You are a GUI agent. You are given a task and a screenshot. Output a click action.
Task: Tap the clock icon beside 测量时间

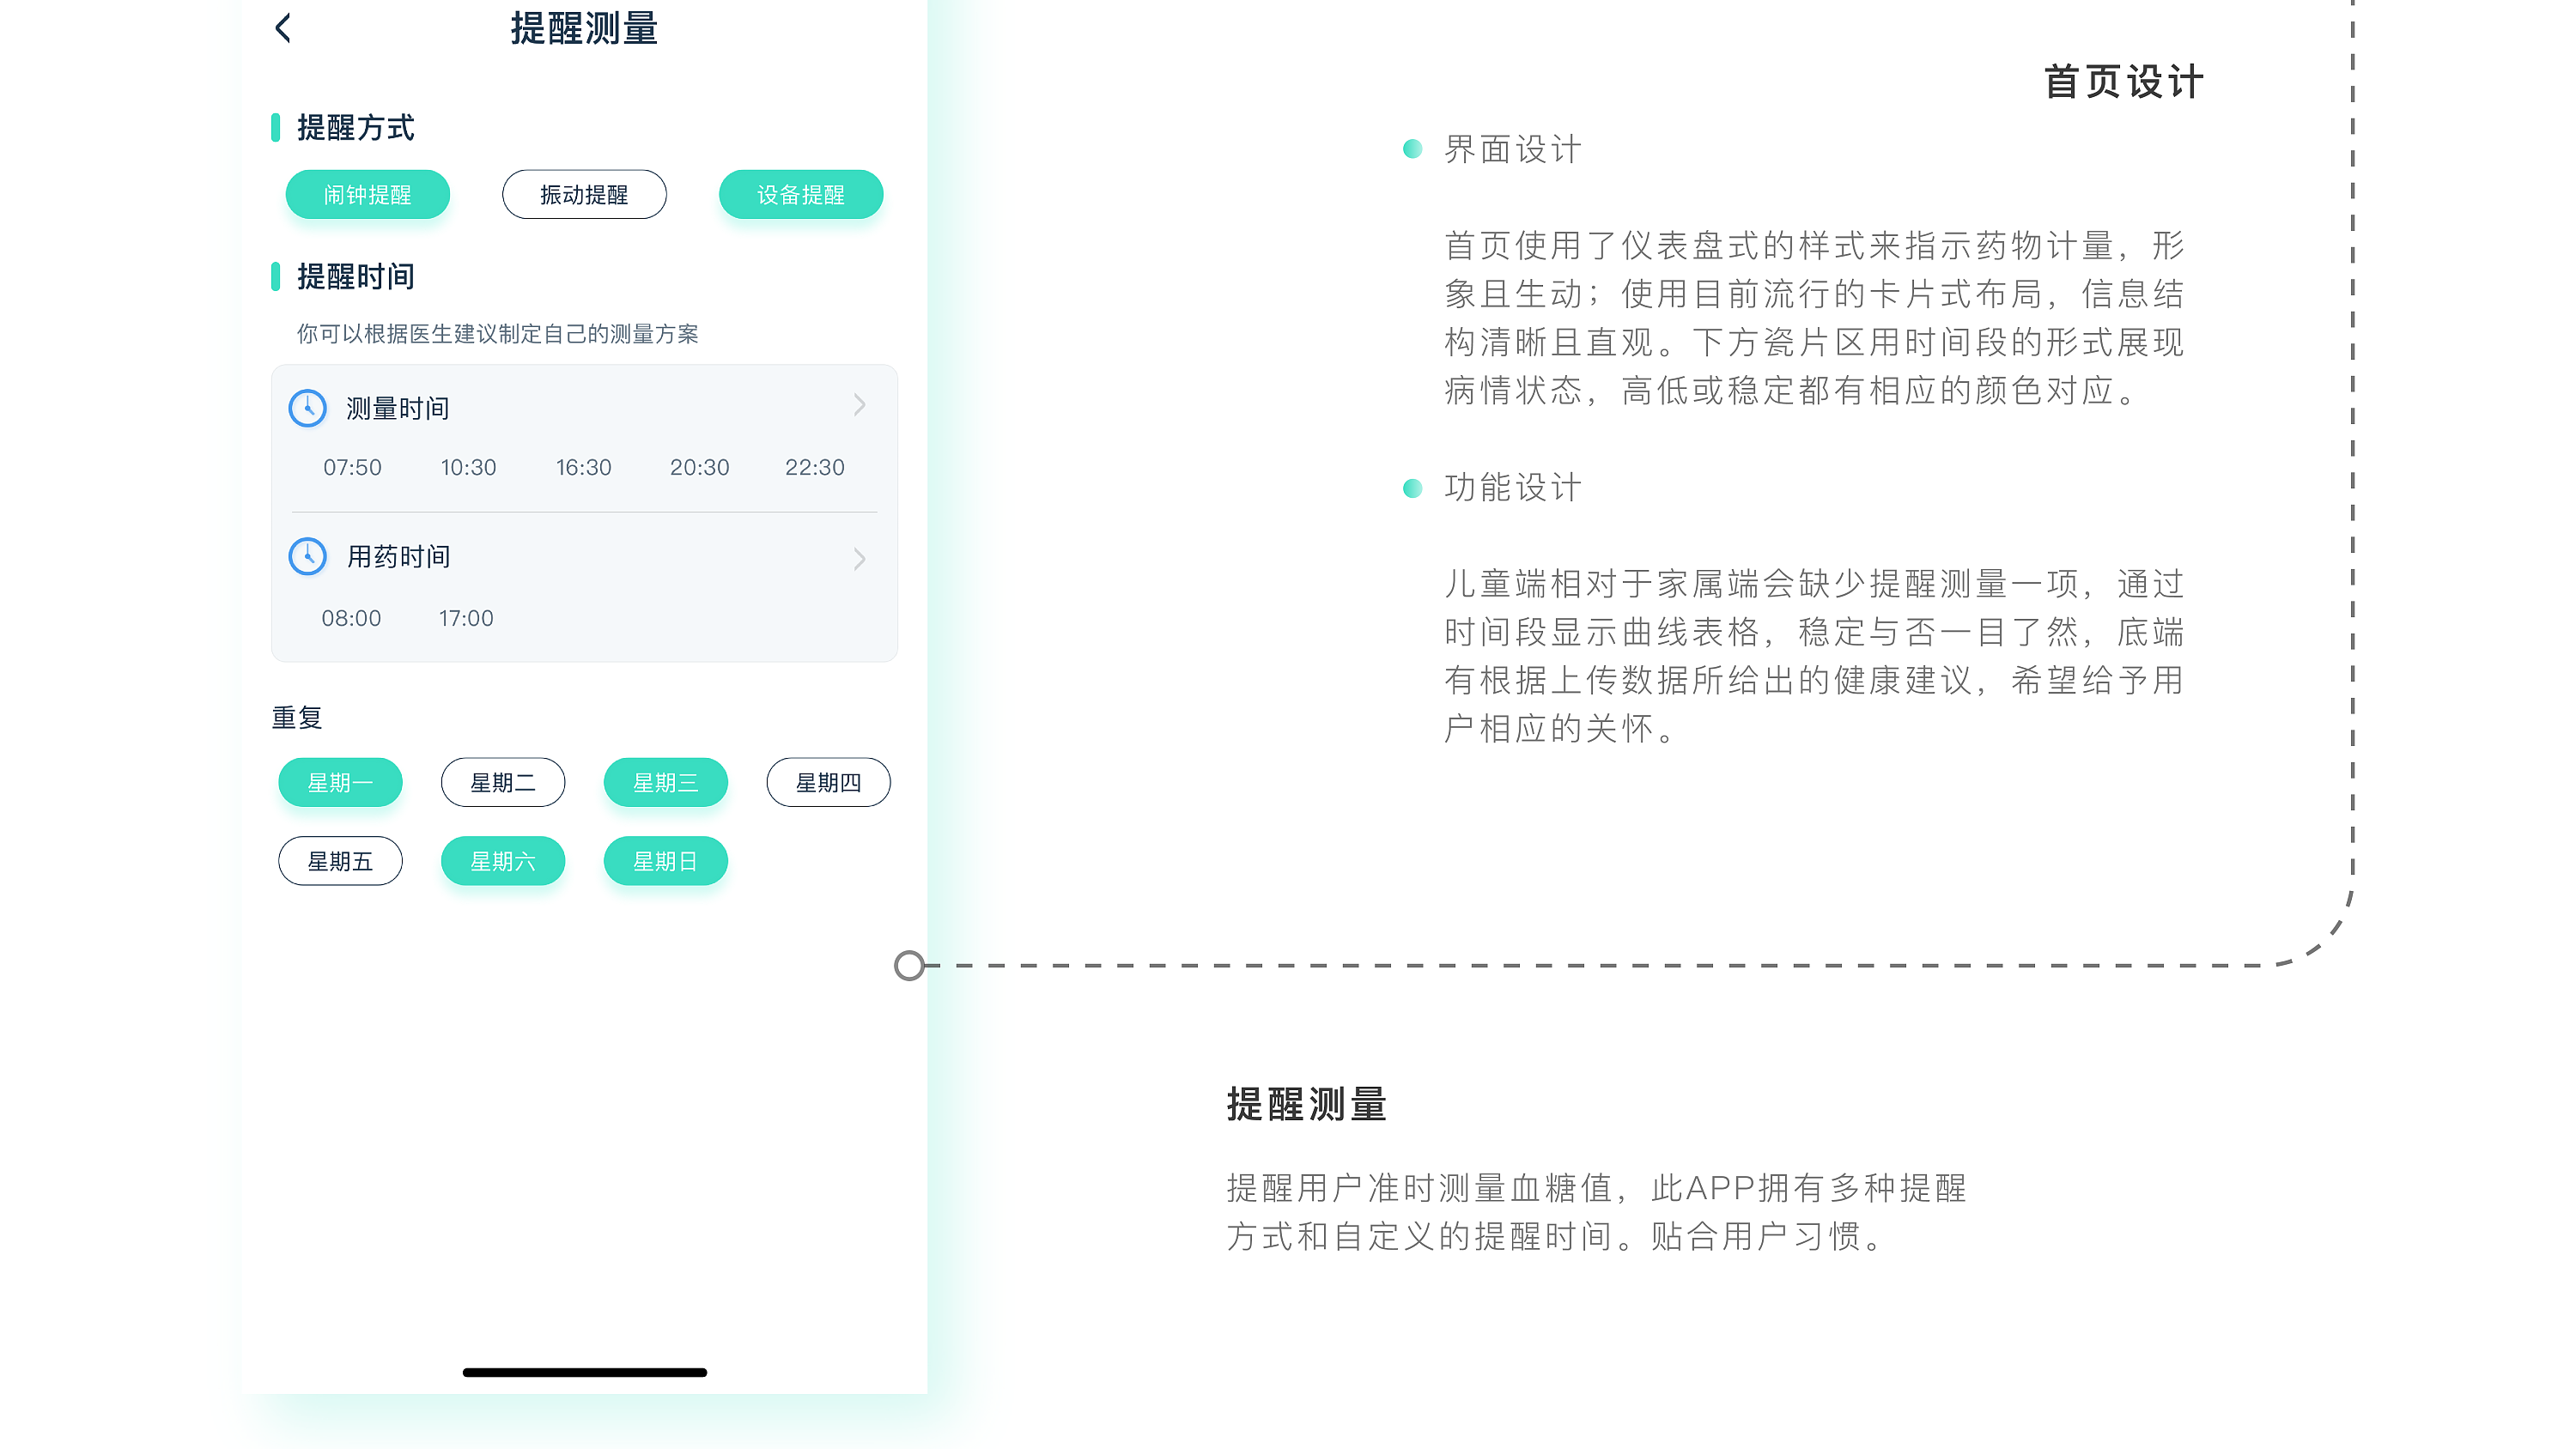point(308,408)
